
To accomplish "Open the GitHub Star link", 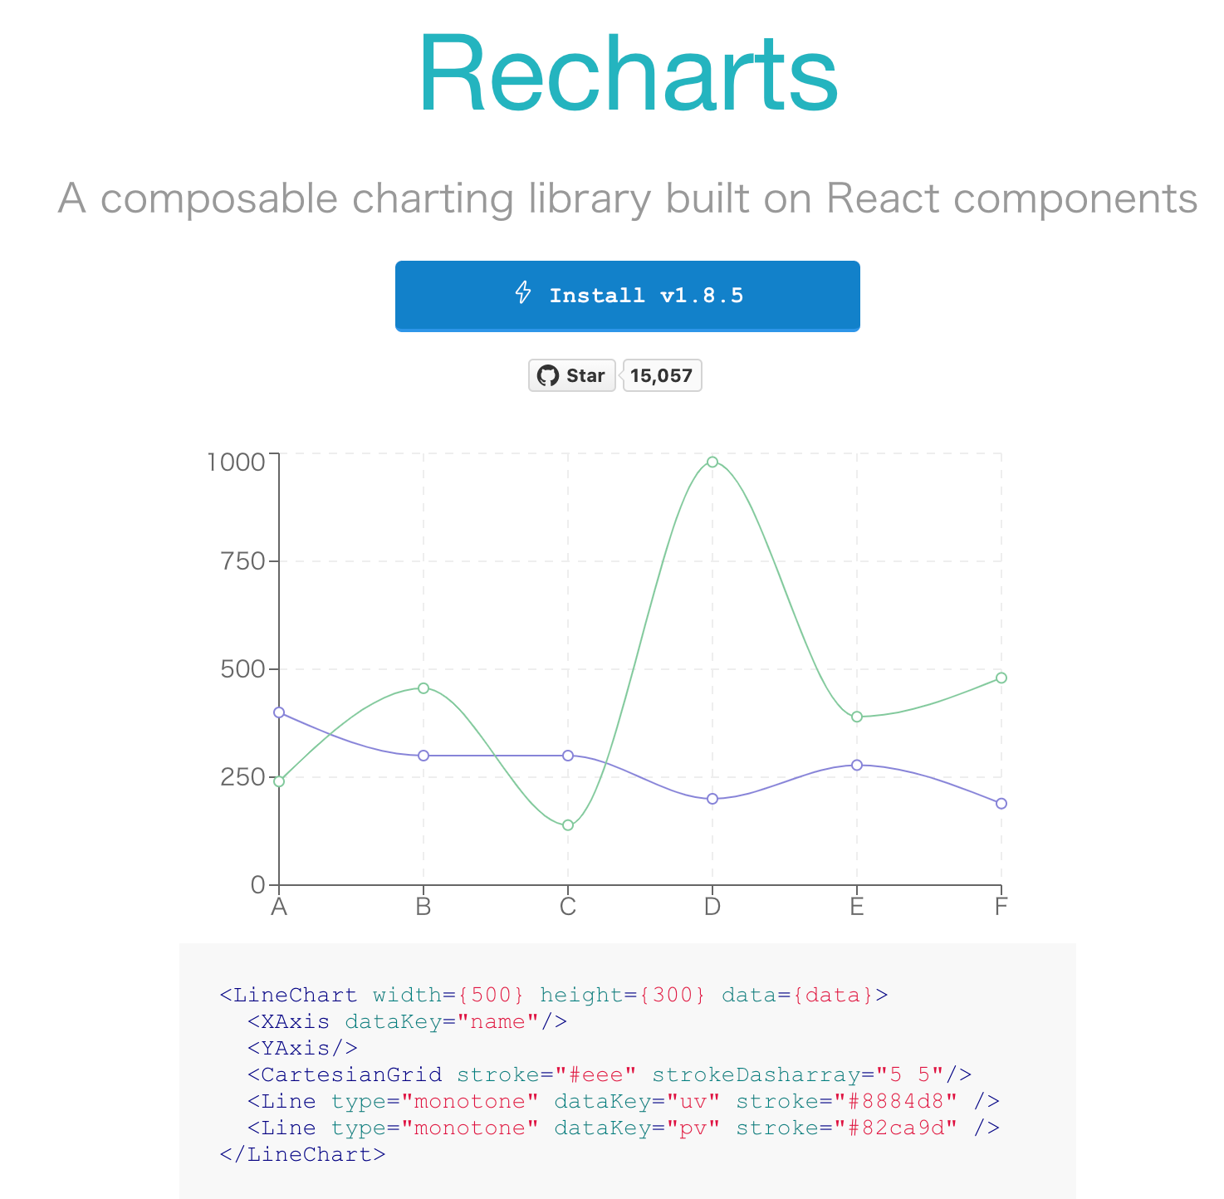I will pyautogui.click(x=571, y=375).
